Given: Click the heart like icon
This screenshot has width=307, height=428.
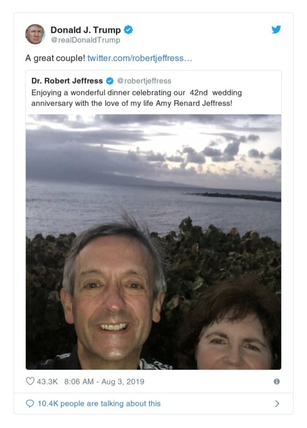Looking at the screenshot, I should [x=30, y=381].
